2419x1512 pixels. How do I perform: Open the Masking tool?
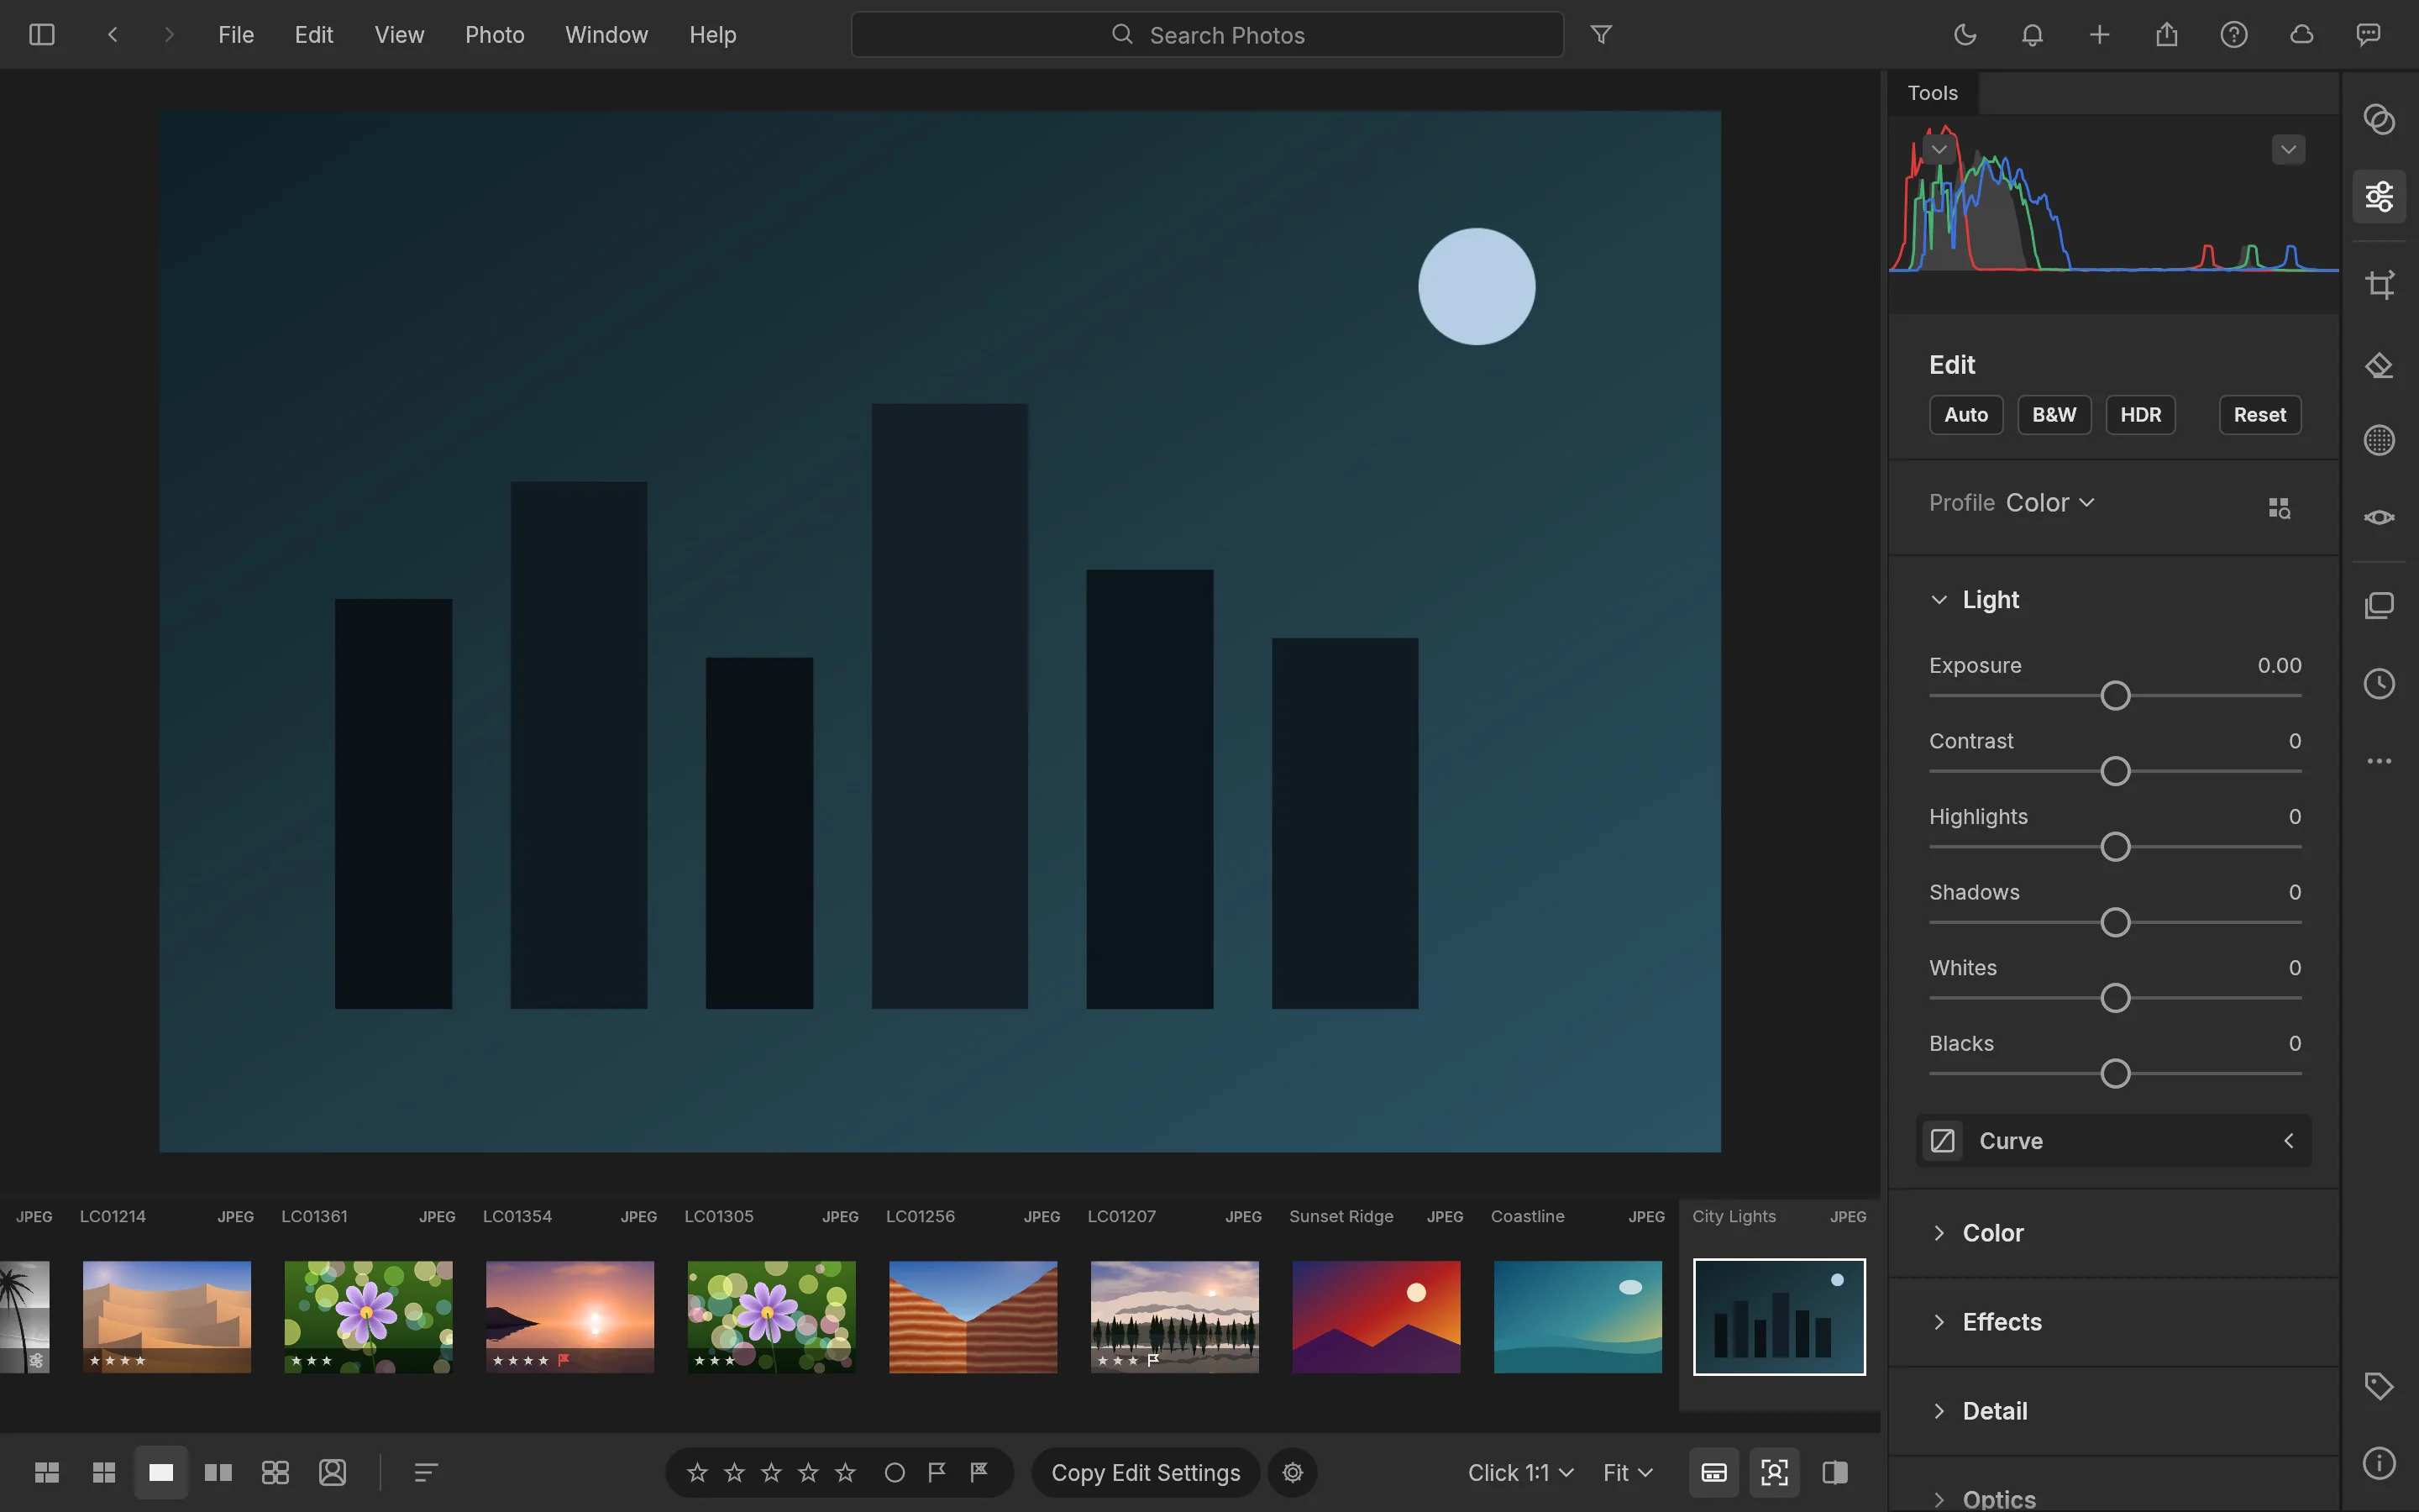tap(2379, 440)
